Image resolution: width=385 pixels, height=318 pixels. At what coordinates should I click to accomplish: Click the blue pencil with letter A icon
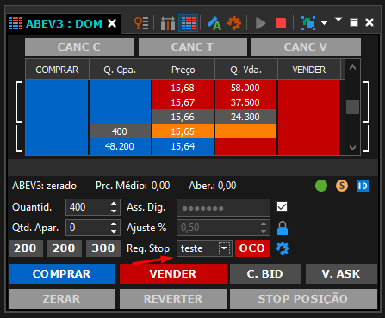pyautogui.click(x=214, y=23)
